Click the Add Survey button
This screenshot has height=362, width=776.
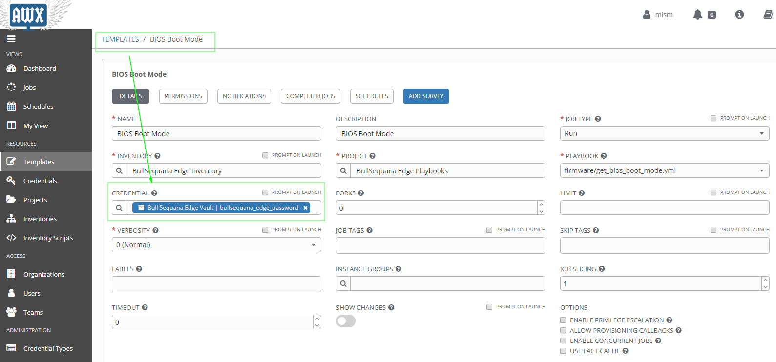pyautogui.click(x=426, y=96)
